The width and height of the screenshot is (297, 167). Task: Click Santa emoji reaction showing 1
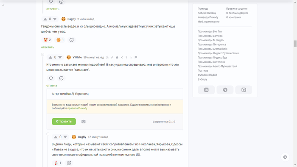point(58,163)
